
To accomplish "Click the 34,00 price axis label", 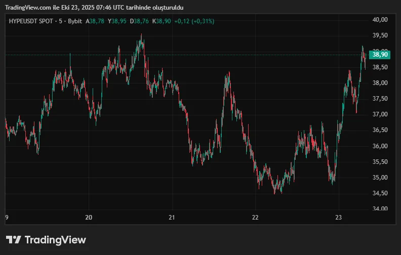I will (380, 209).
